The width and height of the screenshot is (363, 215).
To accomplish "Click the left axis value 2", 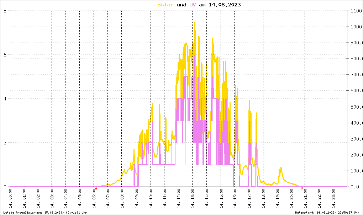I will [5, 143].
